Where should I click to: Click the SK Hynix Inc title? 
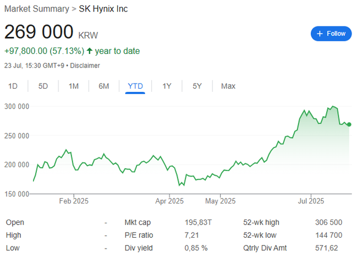[x=103, y=9]
